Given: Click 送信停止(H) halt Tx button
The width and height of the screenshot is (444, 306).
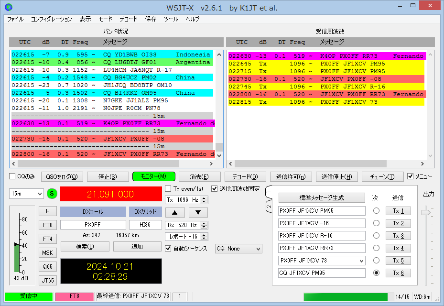Looking at the screenshot, I should click(336, 177).
